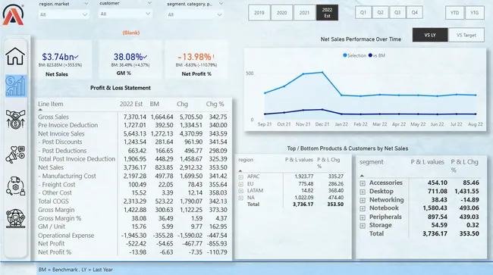The height and width of the screenshot is (275, 493).
Task: Select the VS LY comparison tab
Action: [x=430, y=35]
